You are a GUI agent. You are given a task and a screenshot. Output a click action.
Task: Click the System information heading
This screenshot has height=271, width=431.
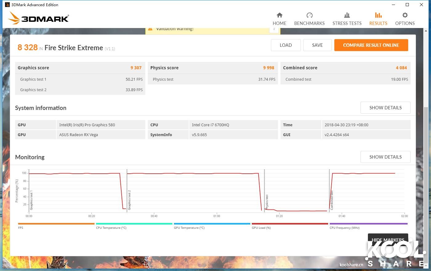[x=41, y=108]
